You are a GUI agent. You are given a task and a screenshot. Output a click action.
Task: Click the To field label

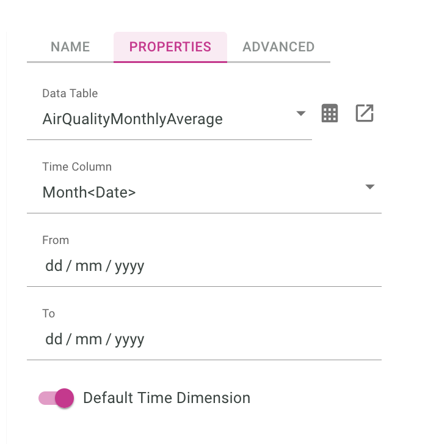tap(49, 314)
